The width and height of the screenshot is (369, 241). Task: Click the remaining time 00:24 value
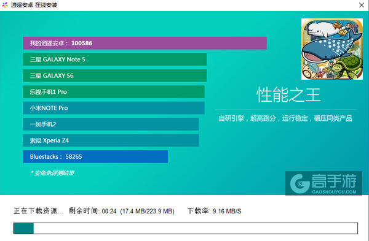(109, 211)
